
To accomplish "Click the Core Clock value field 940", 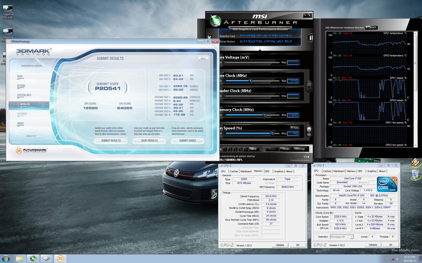I will click(293, 81).
